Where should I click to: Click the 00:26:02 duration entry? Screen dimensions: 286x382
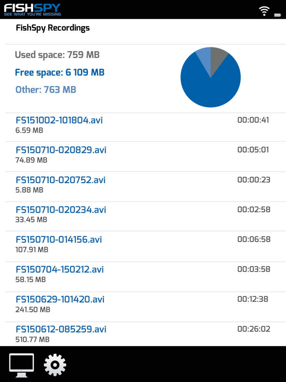[254, 329]
